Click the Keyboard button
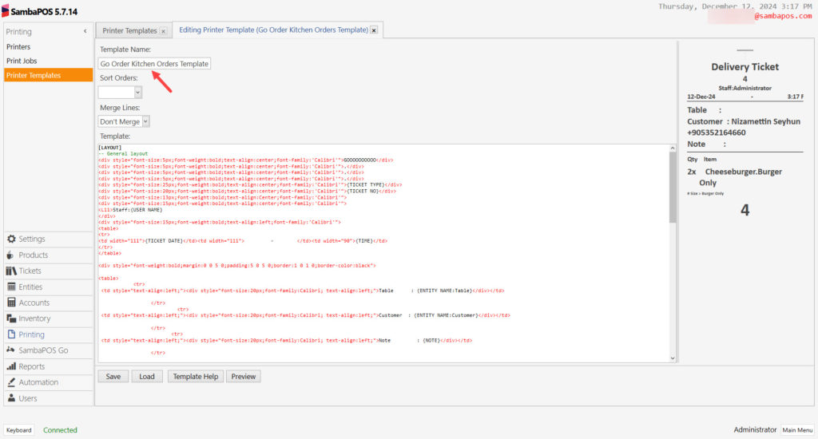This screenshot has height=439, width=818. point(19,430)
